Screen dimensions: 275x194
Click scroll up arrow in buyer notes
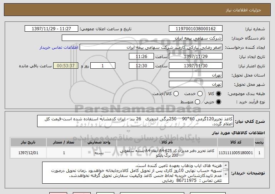point(226,165)
